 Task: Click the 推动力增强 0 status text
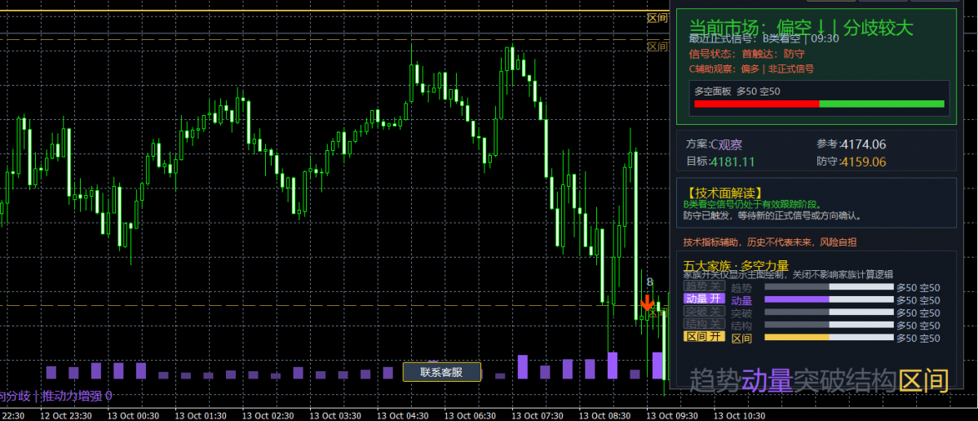(x=77, y=396)
